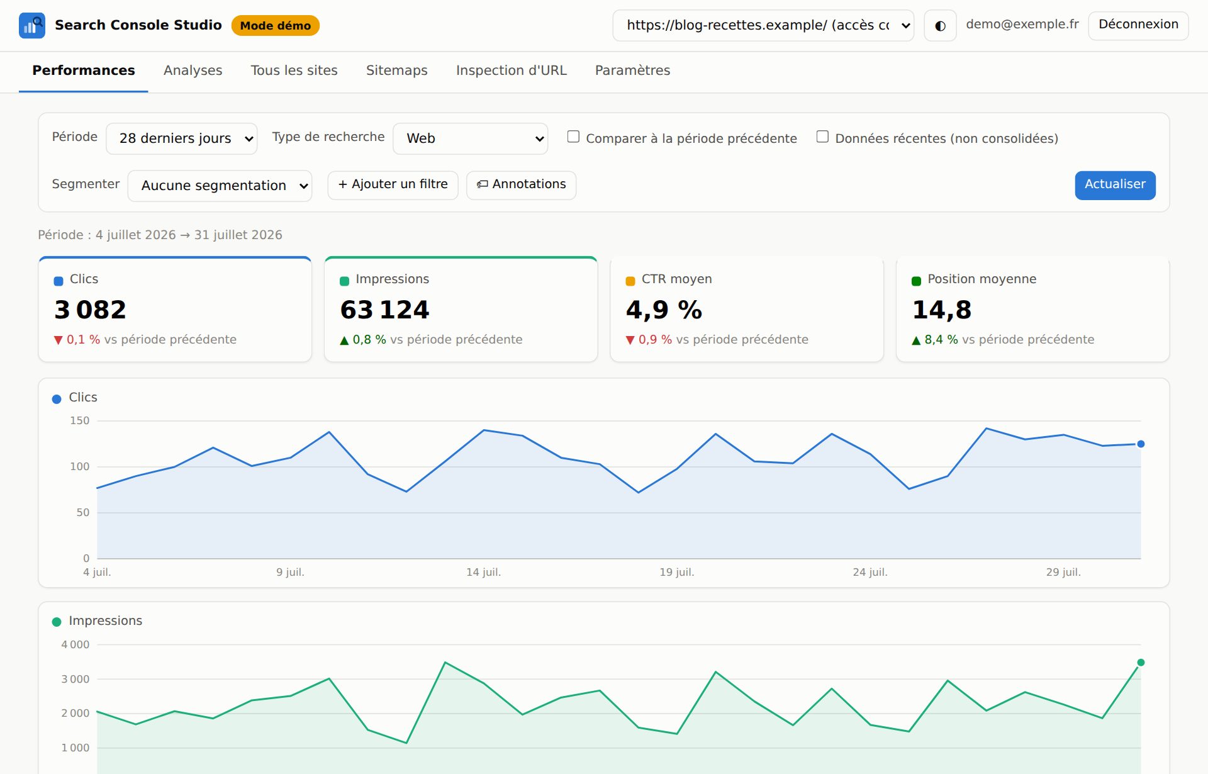Go to the Tous les sites tab
Viewport: 1208px width, 774px height.
(x=294, y=70)
